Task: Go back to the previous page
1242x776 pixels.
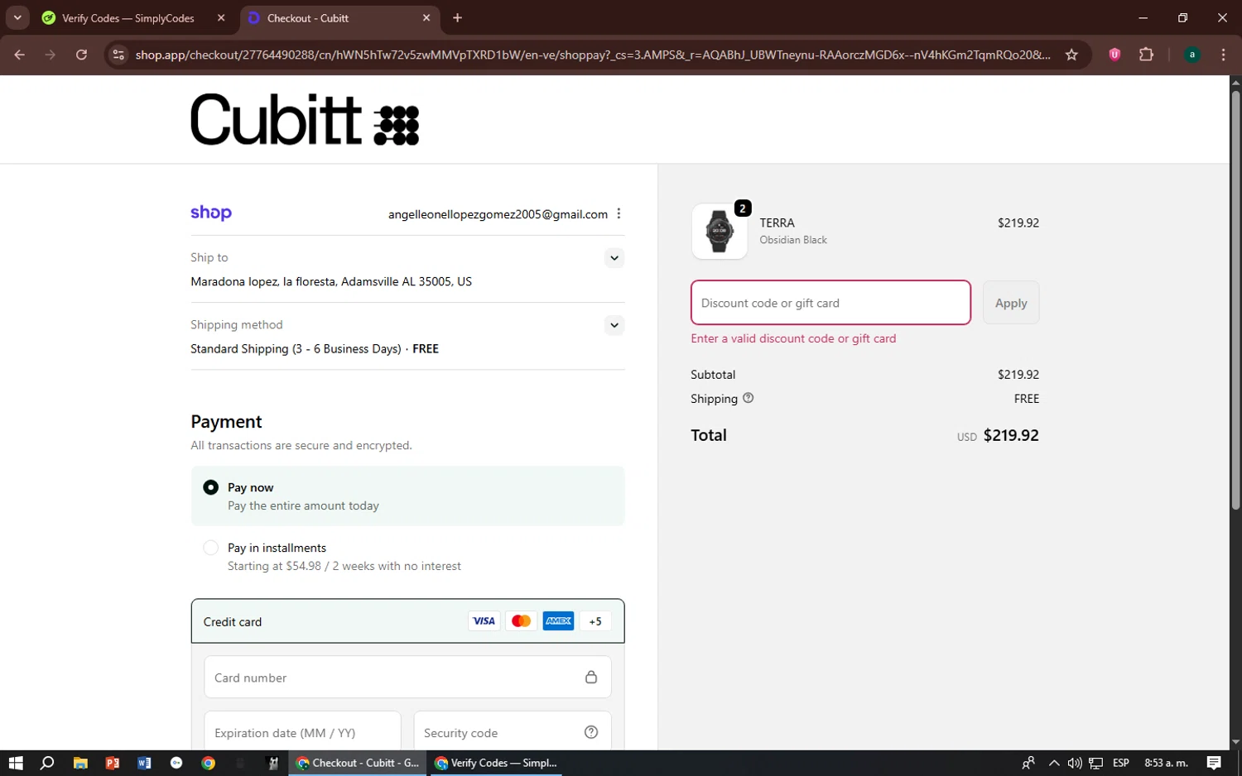Action: point(19,55)
